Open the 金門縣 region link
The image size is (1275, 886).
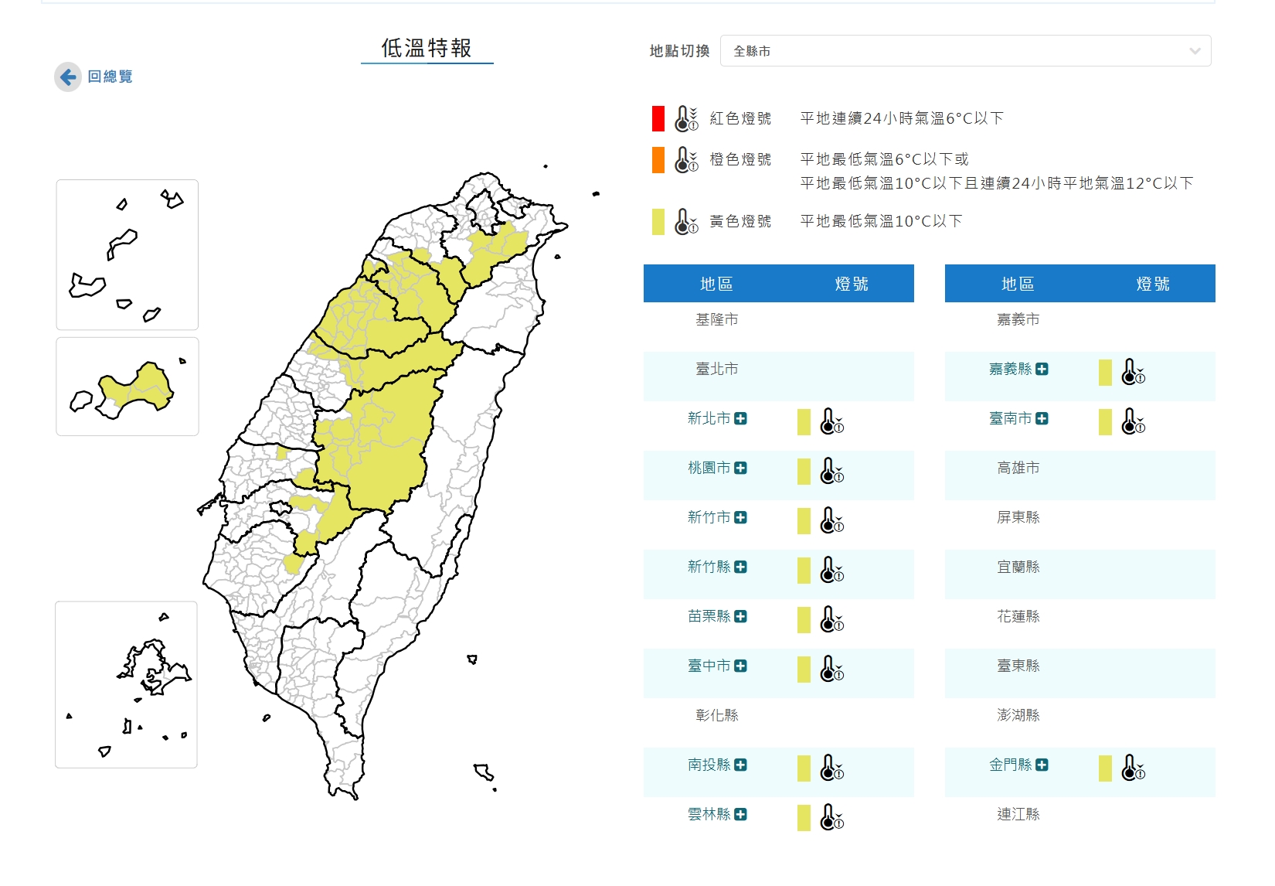[1010, 765]
